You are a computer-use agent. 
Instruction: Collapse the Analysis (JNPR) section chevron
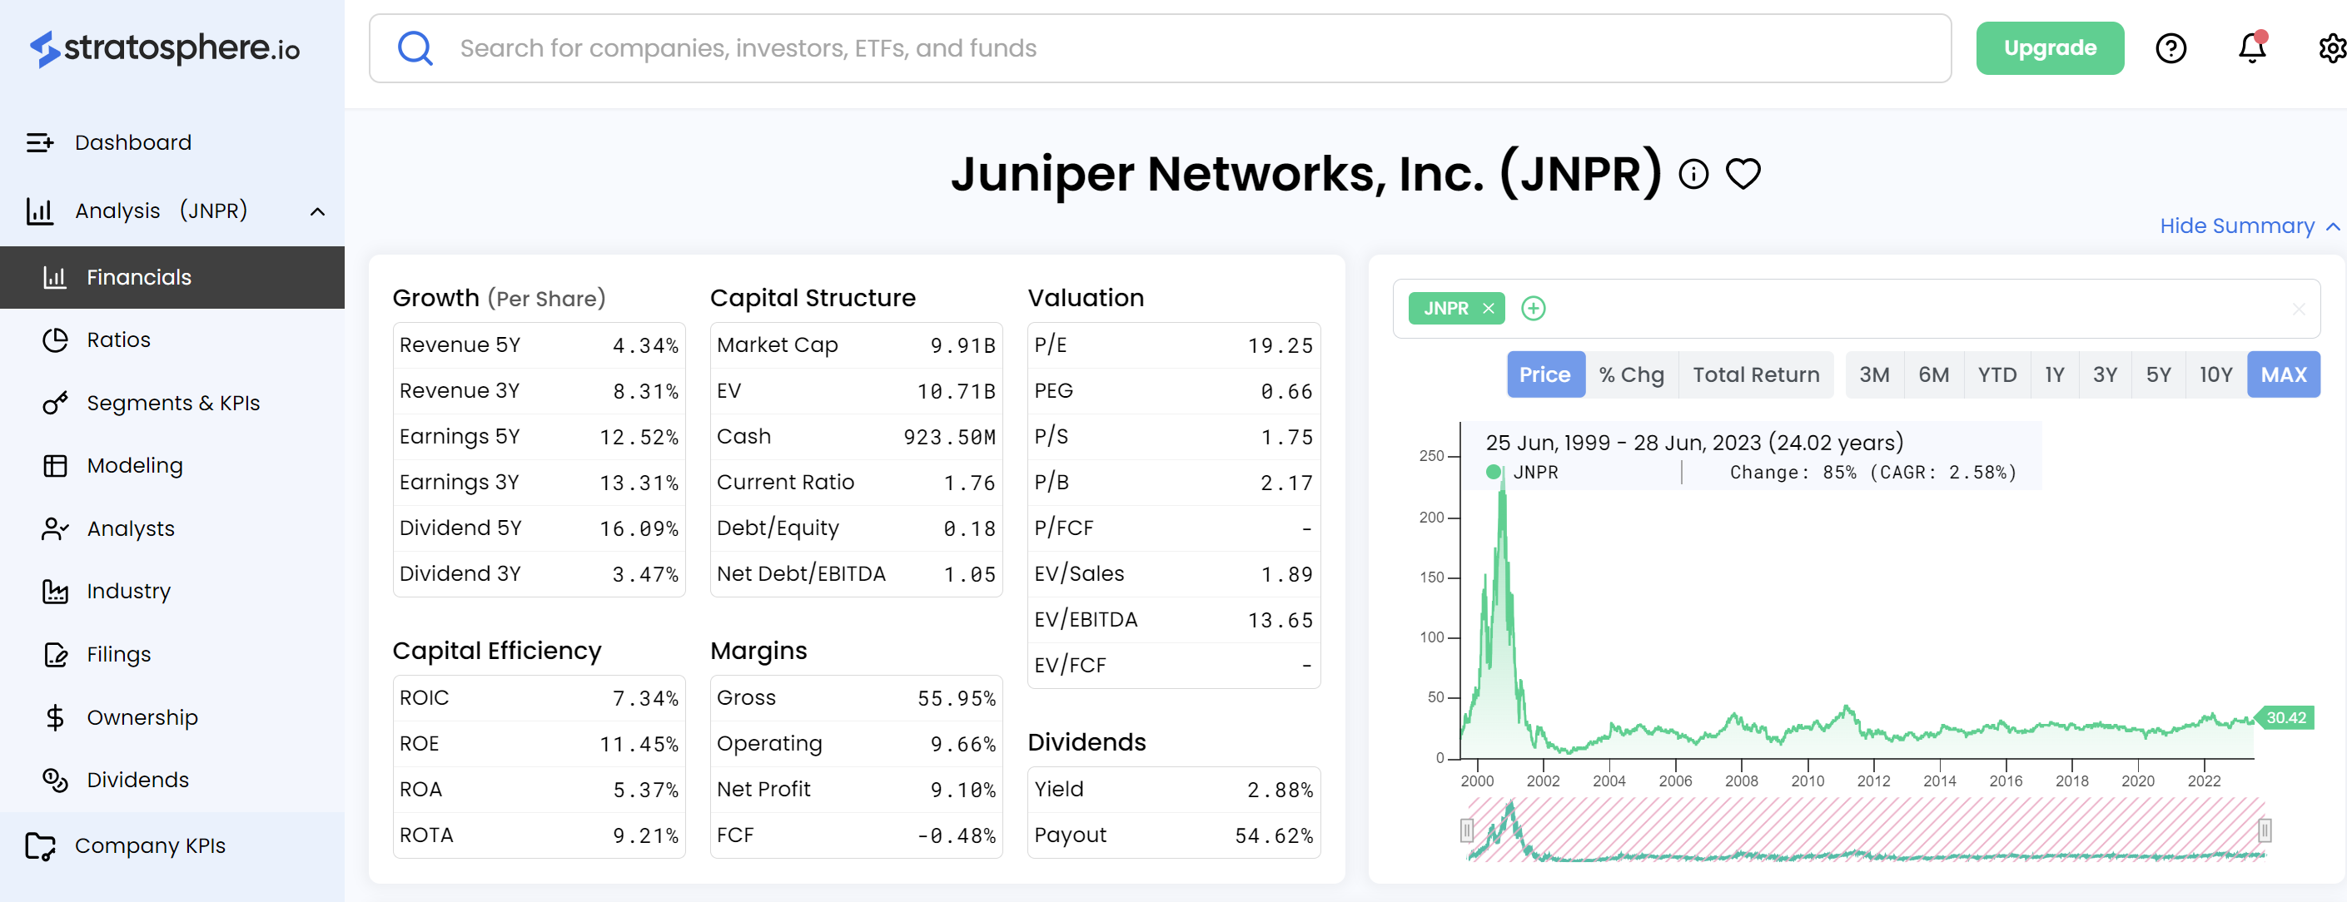click(x=317, y=211)
